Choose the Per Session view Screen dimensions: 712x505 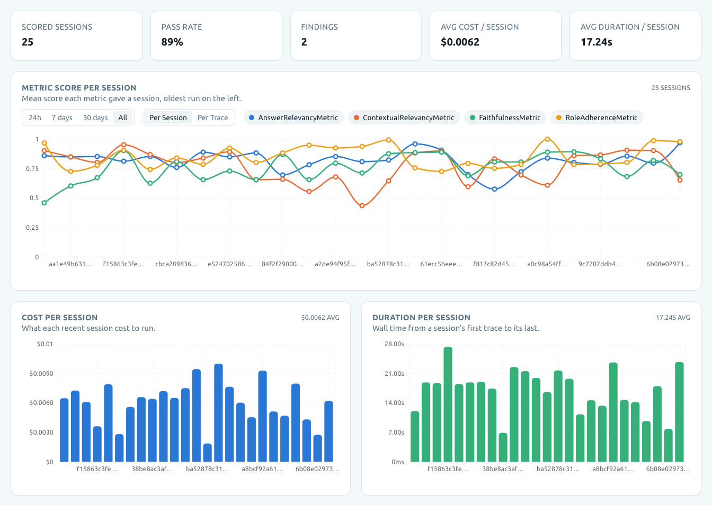click(x=168, y=118)
